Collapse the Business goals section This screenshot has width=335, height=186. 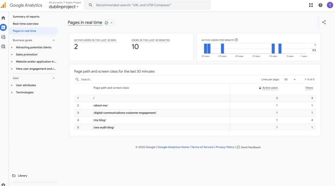pos(54,40)
